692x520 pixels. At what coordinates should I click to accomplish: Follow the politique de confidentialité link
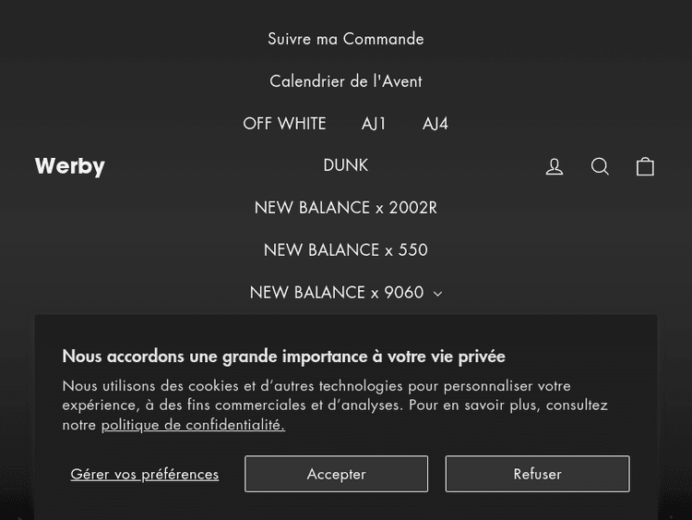193,425
